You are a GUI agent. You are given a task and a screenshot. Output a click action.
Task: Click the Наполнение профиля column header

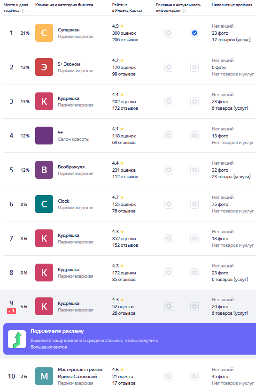232,5
